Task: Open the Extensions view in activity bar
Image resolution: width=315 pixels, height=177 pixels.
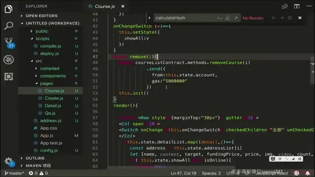Action: 8,77
